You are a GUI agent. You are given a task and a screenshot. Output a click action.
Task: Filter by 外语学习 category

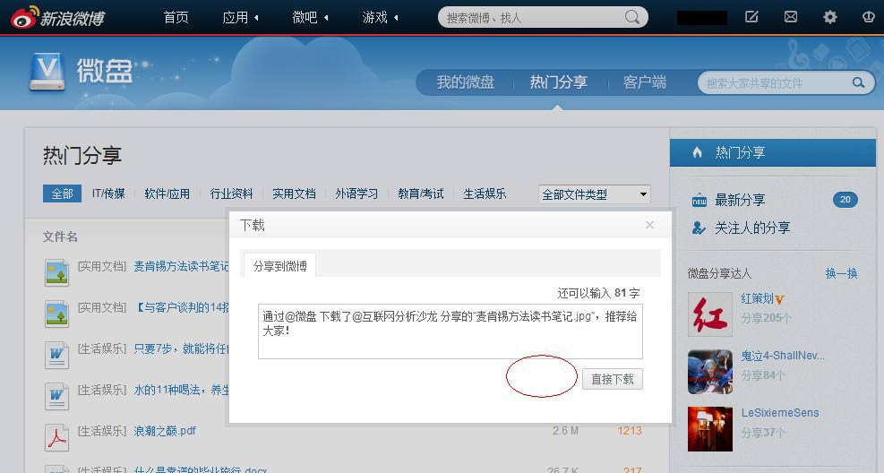pos(356,193)
